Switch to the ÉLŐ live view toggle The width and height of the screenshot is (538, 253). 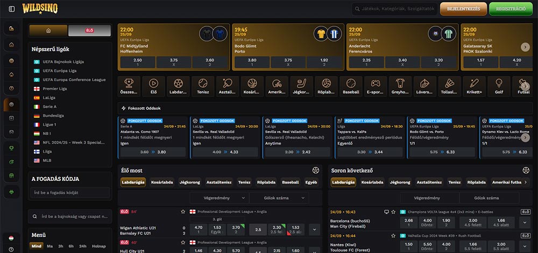(90, 31)
